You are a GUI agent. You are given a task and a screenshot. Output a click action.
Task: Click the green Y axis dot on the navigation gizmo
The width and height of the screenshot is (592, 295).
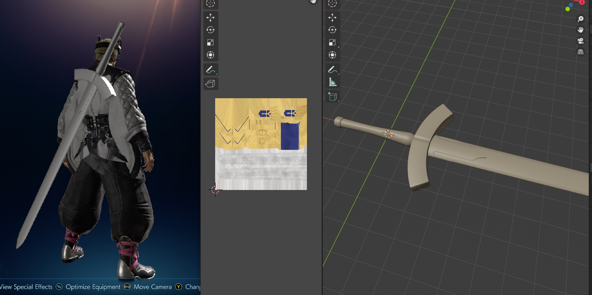click(568, 9)
